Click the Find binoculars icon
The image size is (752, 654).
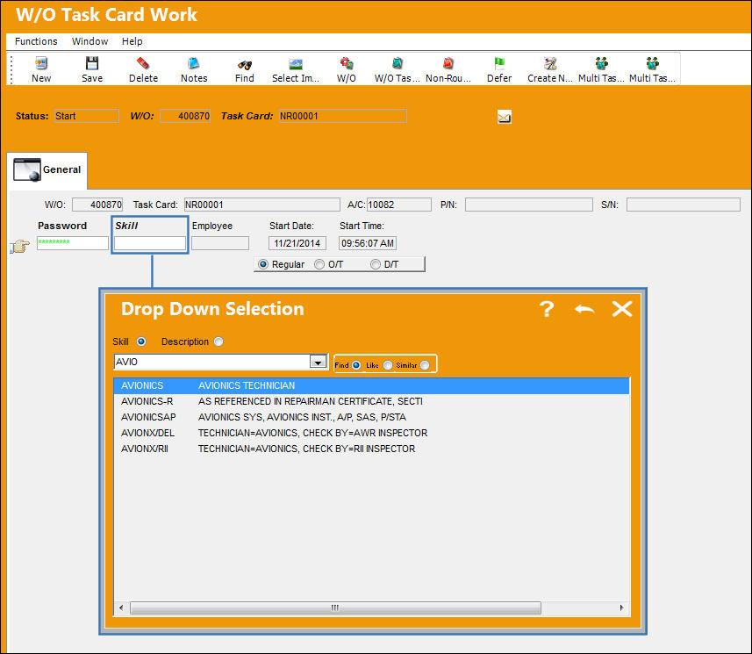[245, 64]
